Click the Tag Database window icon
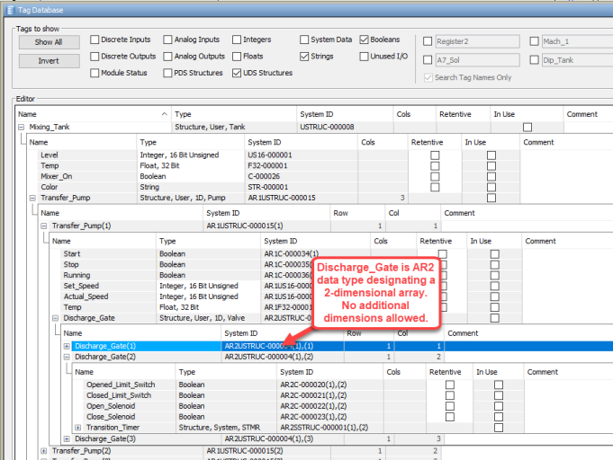The image size is (613, 460). click(x=8, y=8)
